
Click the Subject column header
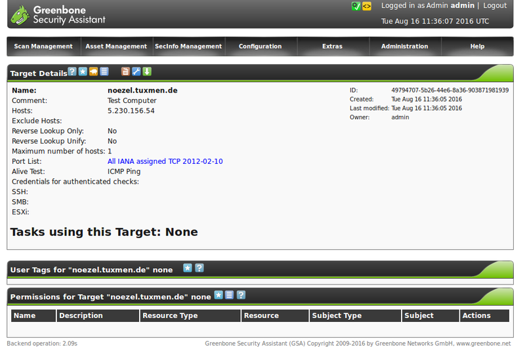coord(430,315)
